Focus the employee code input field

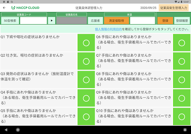coord(34,20)
